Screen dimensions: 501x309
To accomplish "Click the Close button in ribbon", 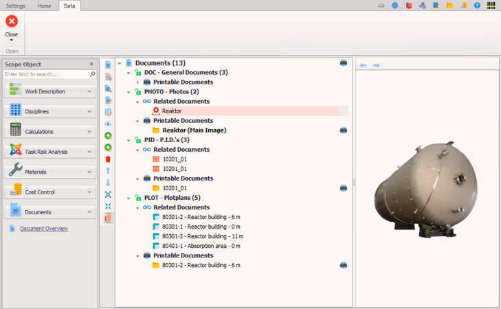I will [12, 26].
